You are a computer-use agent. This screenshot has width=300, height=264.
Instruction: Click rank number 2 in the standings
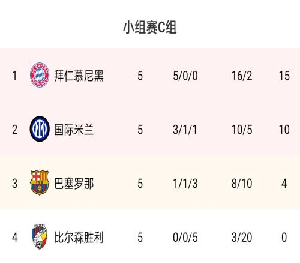pyautogui.click(x=14, y=130)
